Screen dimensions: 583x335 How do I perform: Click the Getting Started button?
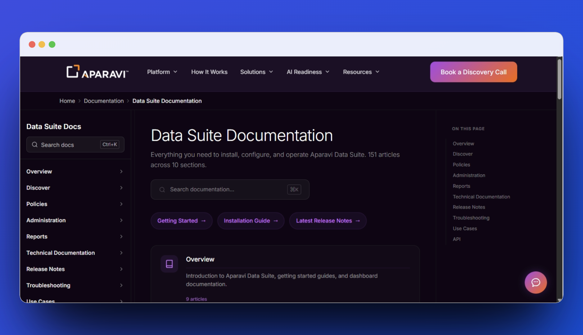point(182,221)
